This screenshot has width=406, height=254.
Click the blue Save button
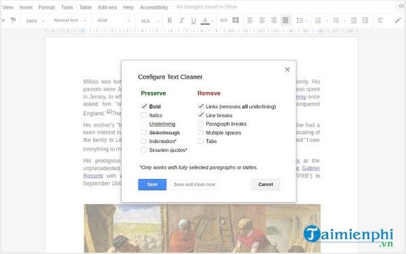(152, 184)
